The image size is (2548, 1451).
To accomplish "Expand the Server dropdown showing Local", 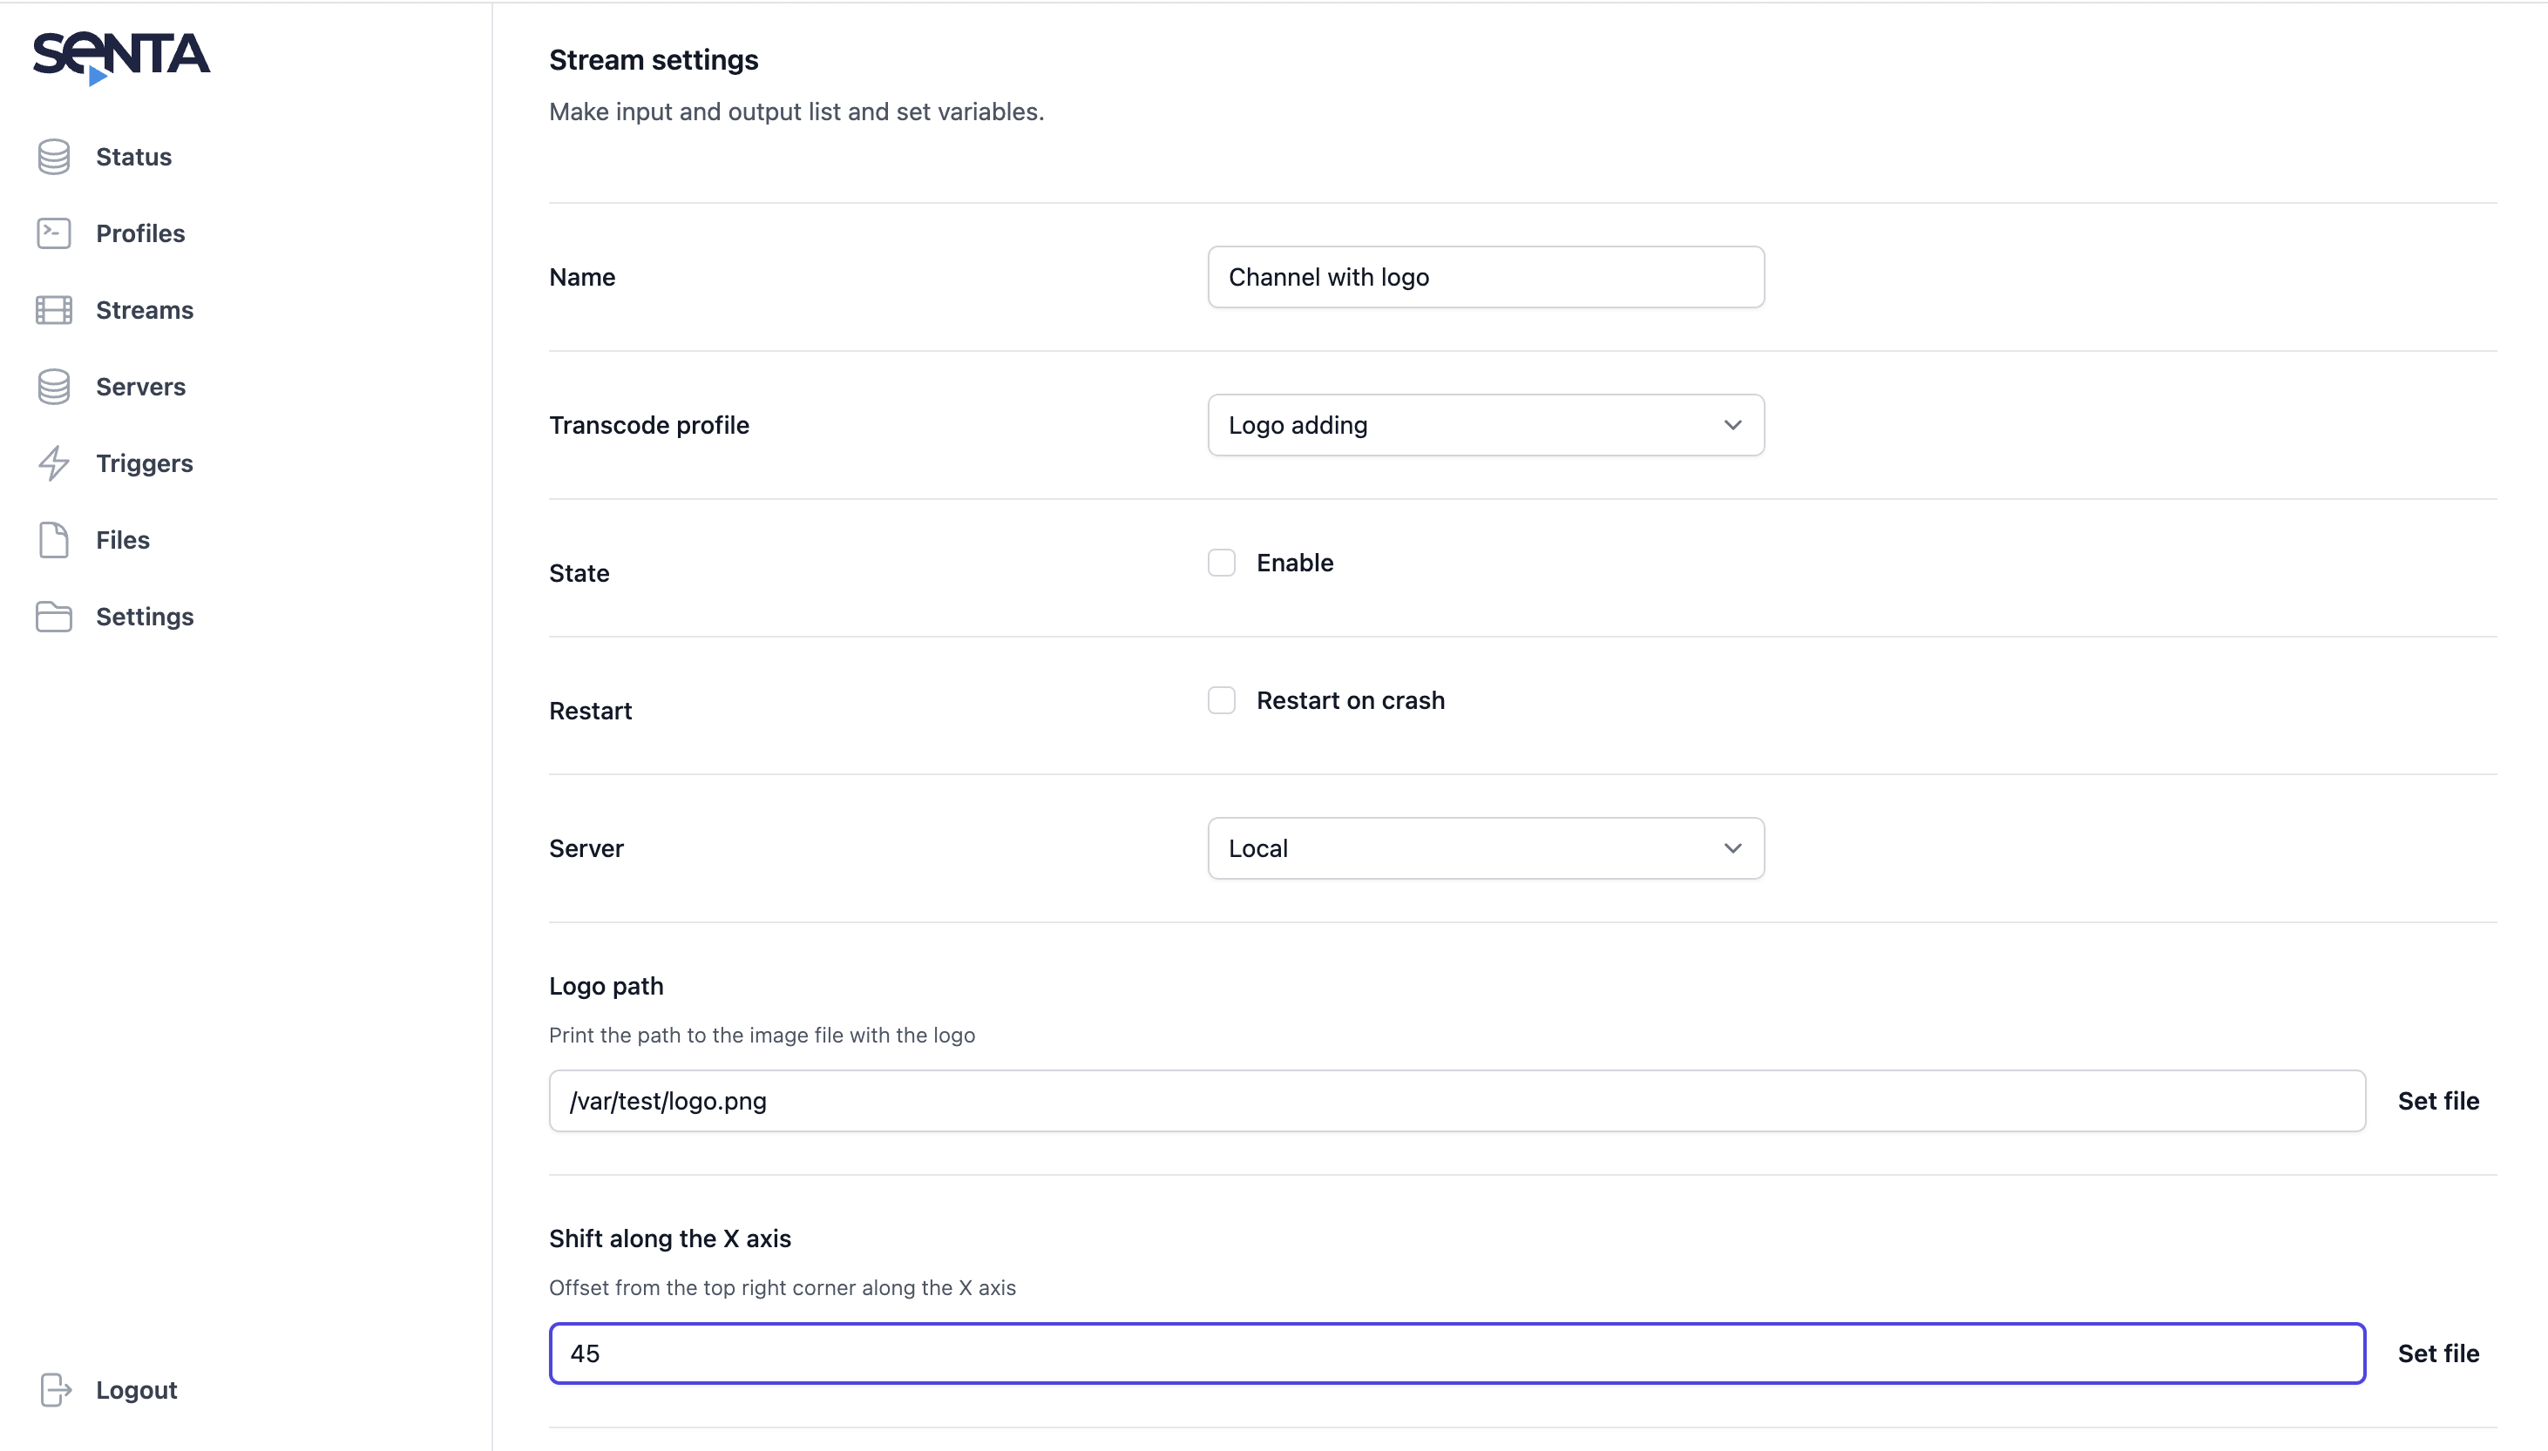I will pos(1486,848).
